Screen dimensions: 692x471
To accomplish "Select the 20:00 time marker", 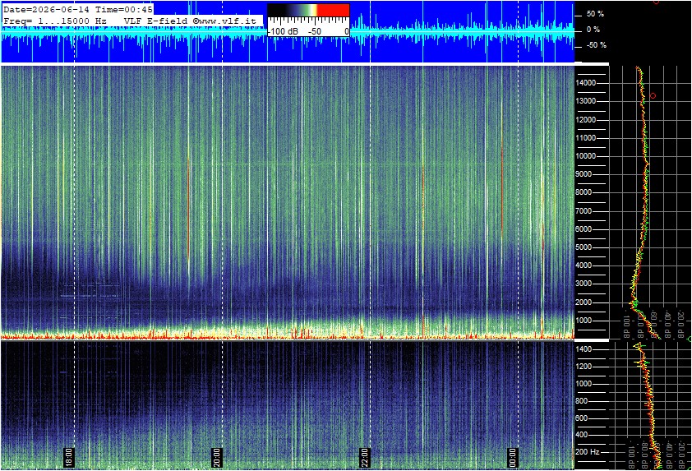I will tap(217, 457).
